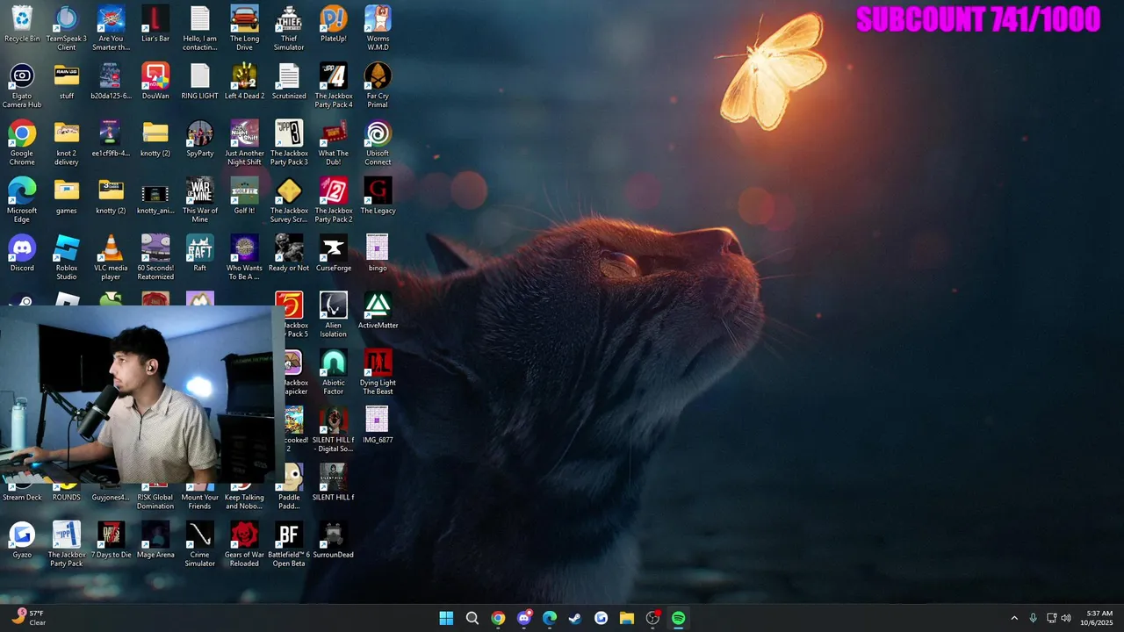Open Dying Light The Beast shortcut

378,371
